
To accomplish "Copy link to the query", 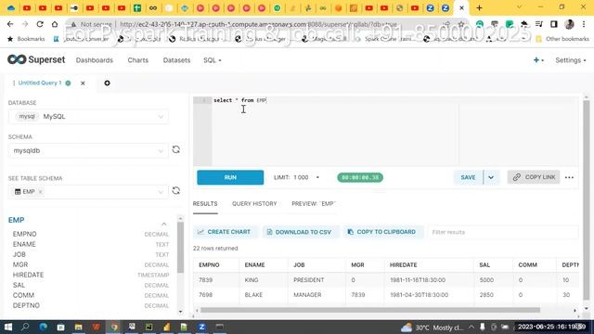I will point(534,177).
